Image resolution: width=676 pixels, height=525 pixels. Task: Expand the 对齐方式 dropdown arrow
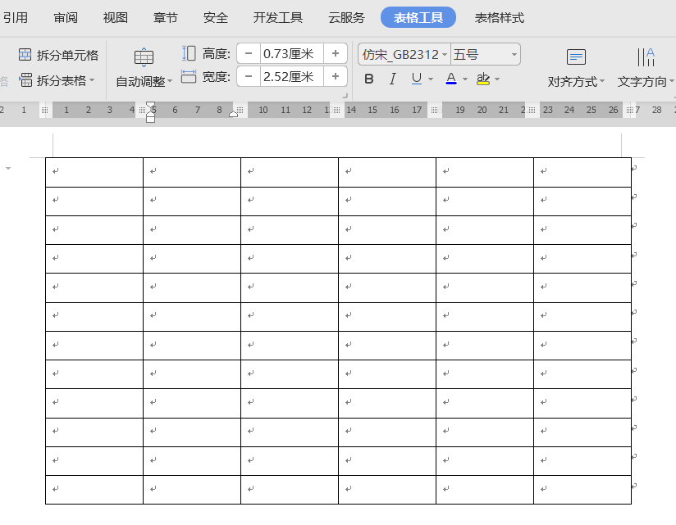click(x=602, y=81)
